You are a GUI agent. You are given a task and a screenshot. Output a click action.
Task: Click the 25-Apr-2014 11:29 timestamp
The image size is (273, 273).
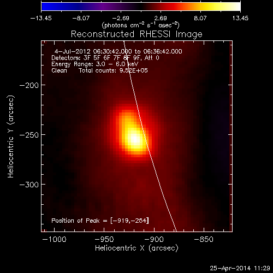coord(240,268)
